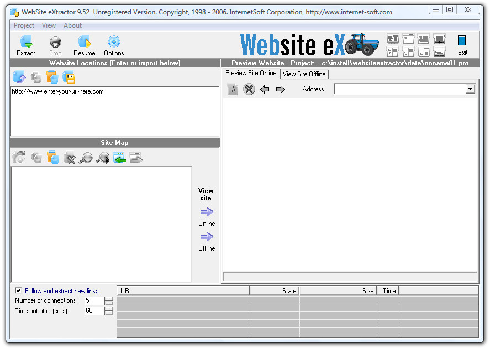Click the save floppy icon under Website Locations
This screenshot has height=348, width=490.
click(x=69, y=77)
